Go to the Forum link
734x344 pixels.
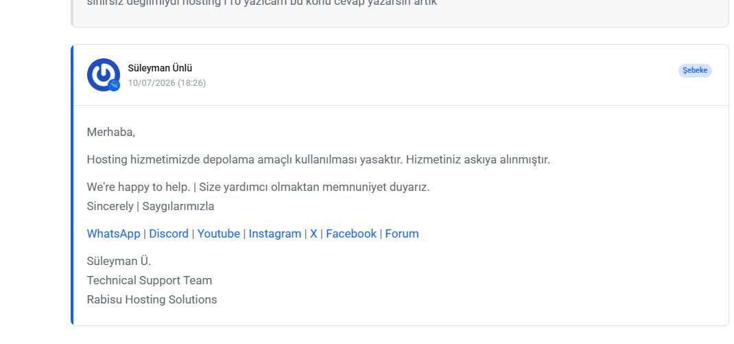[401, 233]
